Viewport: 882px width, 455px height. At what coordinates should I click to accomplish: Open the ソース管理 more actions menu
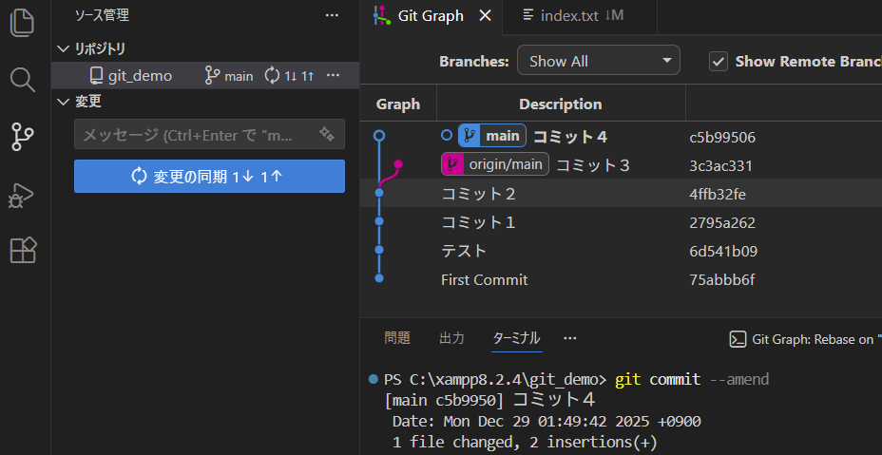(x=332, y=15)
